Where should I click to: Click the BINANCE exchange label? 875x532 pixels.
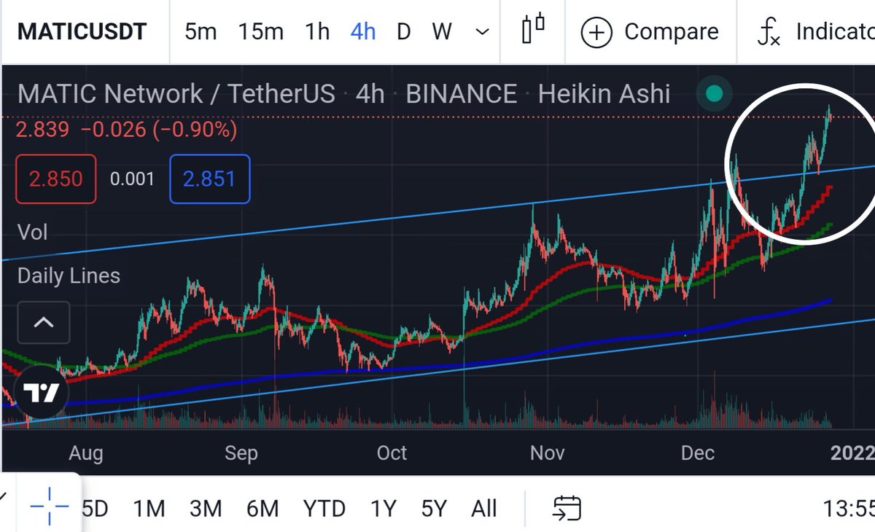tap(461, 94)
